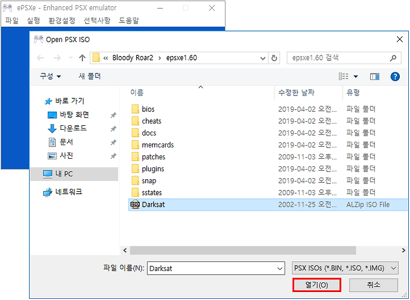The height and width of the screenshot is (300, 410).
Task: Click the ePSXe gamepad title icon
Action: click(x=7, y=8)
